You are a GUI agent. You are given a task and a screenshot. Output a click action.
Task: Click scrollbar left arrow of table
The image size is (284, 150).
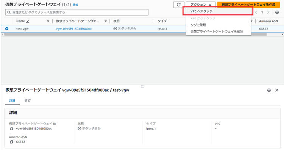(x=2, y=34)
